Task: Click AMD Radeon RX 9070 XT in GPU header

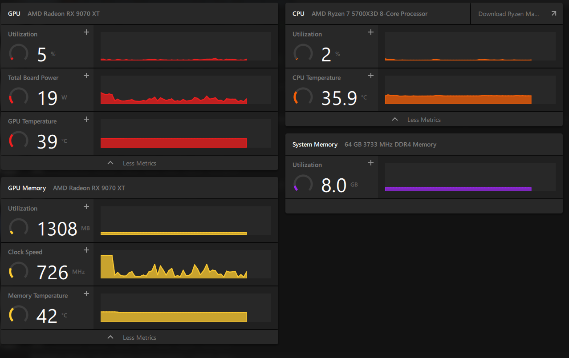Action: 64,14
